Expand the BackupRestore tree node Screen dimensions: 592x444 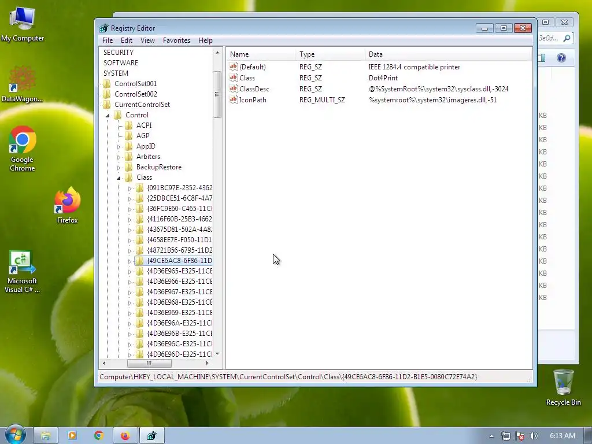click(x=119, y=167)
